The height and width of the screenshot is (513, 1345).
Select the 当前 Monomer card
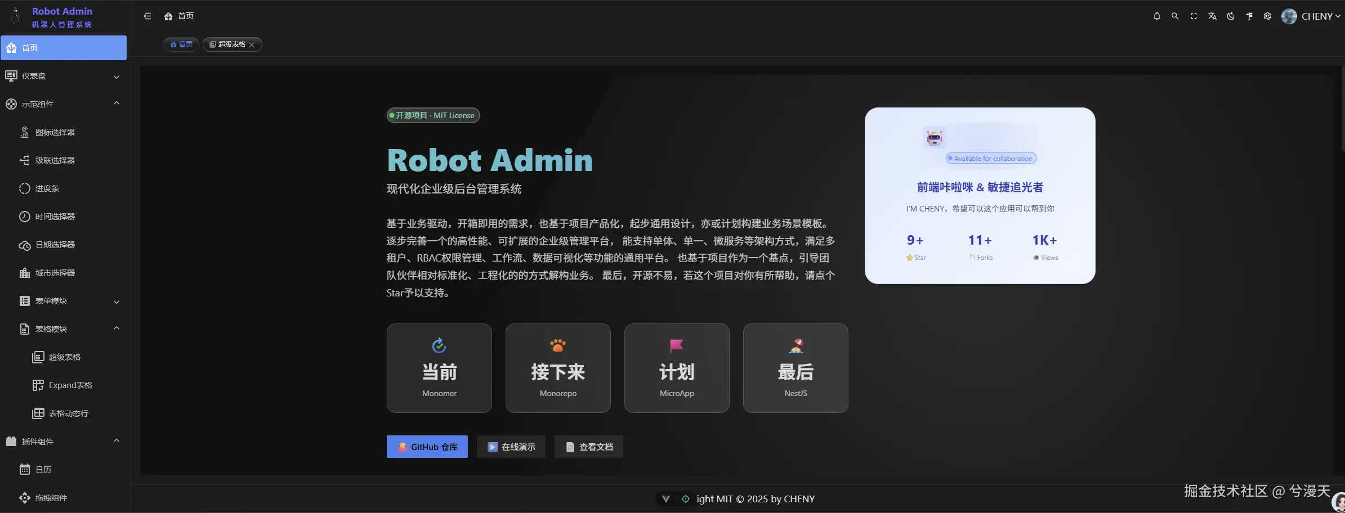coord(439,368)
